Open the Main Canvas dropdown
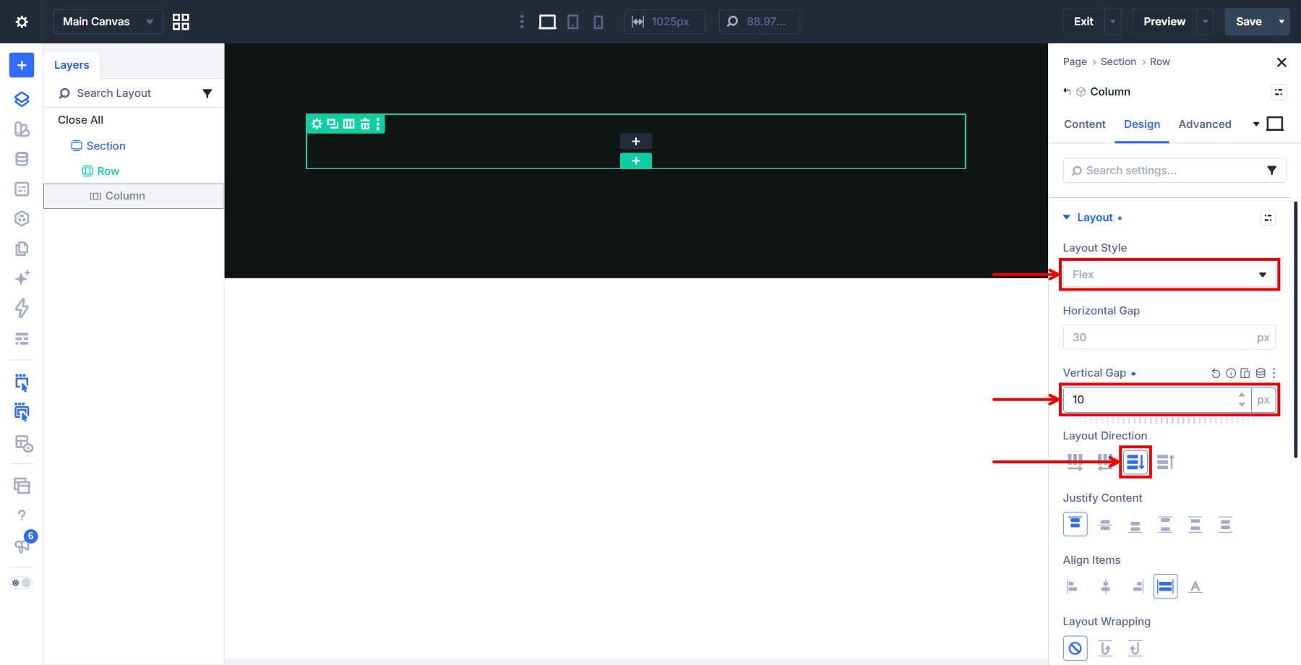The height and width of the screenshot is (665, 1301). click(108, 22)
